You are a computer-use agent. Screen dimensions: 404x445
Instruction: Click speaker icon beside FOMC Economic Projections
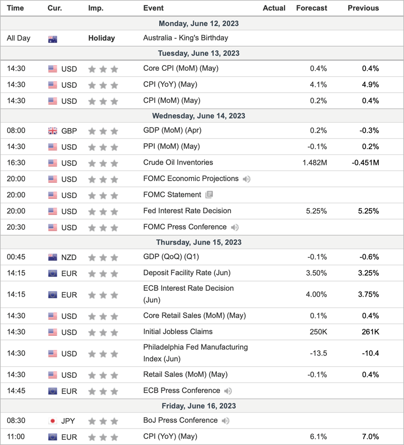246,179
